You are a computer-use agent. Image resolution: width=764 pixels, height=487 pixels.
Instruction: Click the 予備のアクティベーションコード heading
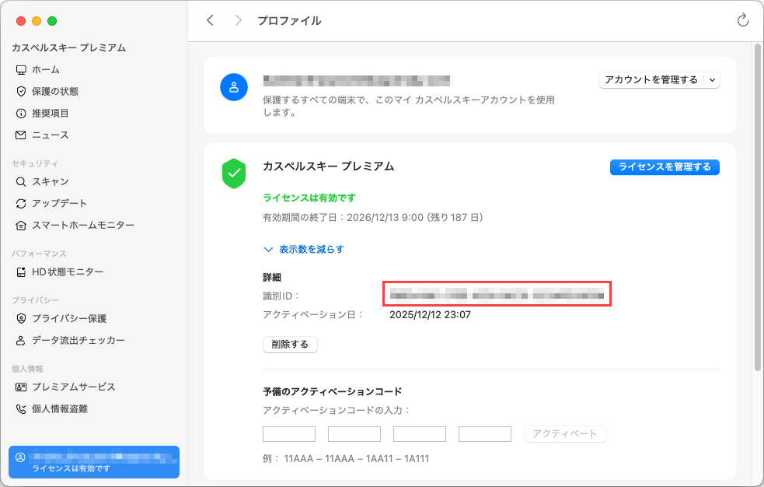[x=333, y=391]
